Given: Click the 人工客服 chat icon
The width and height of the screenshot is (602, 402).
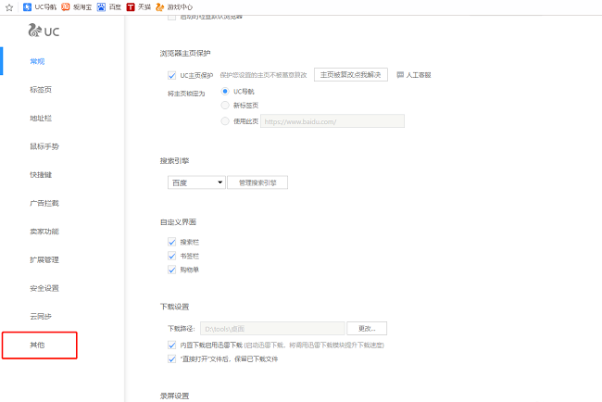Looking at the screenshot, I should 400,75.
